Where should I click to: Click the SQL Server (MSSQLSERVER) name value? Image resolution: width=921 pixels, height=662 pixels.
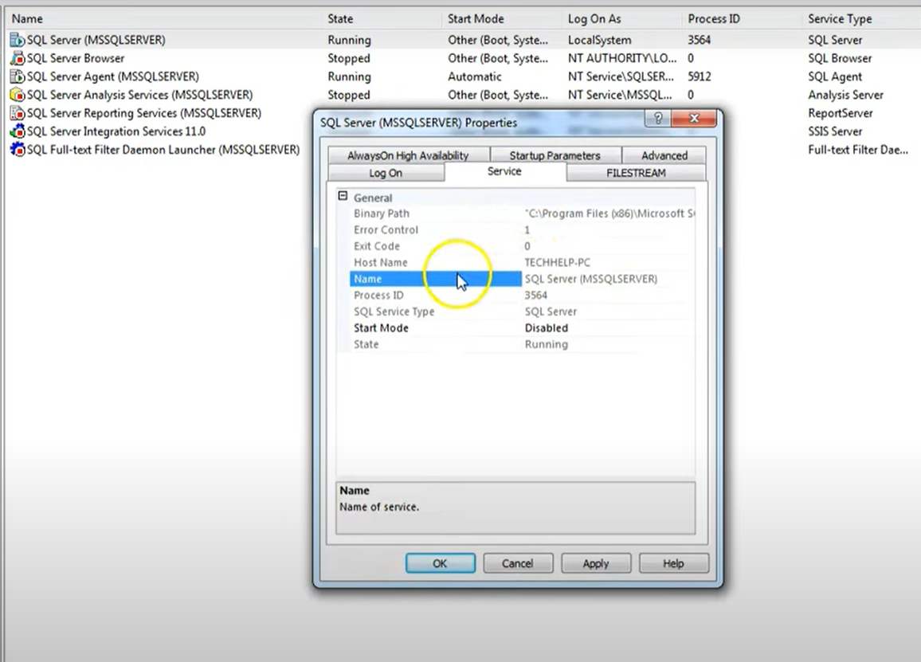591,279
